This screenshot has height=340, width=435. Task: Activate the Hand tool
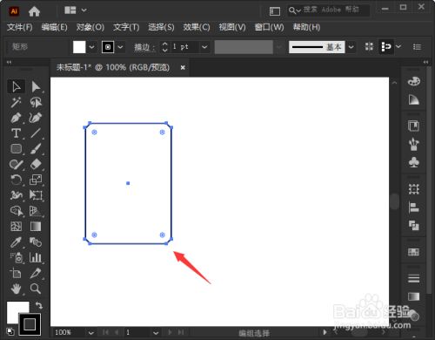(x=16, y=289)
